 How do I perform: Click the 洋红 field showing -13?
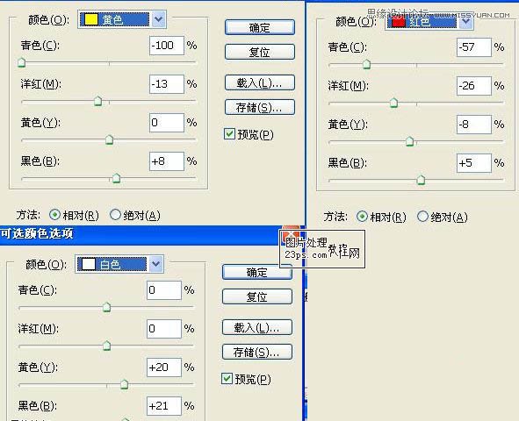pyautogui.click(x=167, y=84)
